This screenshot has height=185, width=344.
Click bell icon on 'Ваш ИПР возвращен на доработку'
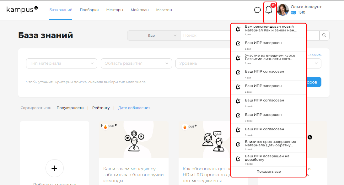pos(238,159)
